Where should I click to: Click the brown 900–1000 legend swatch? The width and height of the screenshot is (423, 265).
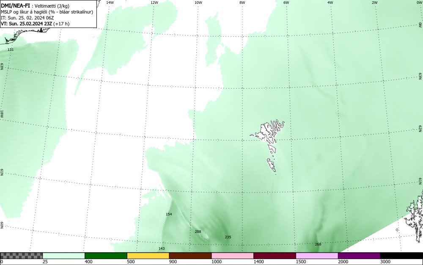click(x=190, y=256)
